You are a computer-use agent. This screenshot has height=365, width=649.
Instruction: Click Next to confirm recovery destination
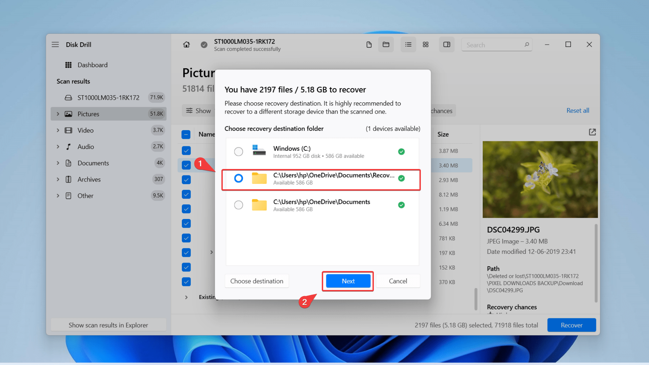click(x=348, y=281)
